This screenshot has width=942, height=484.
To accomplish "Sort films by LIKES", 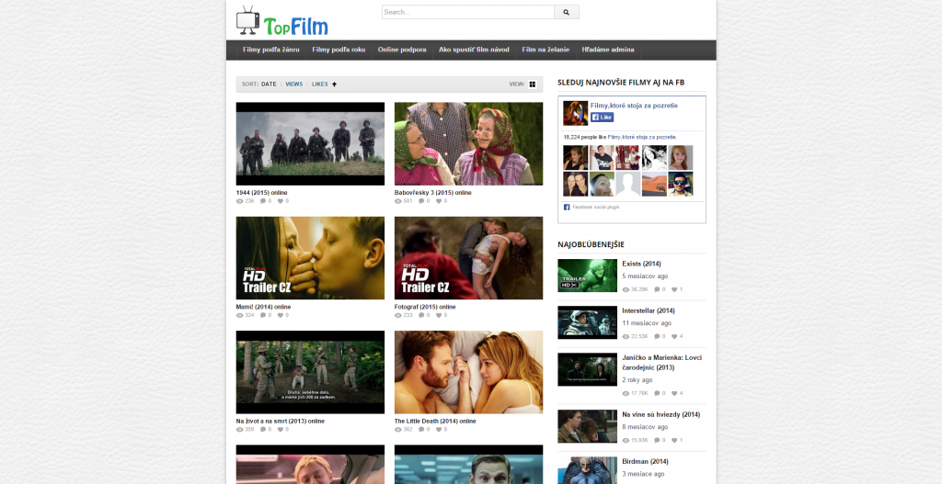I will pos(319,84).
